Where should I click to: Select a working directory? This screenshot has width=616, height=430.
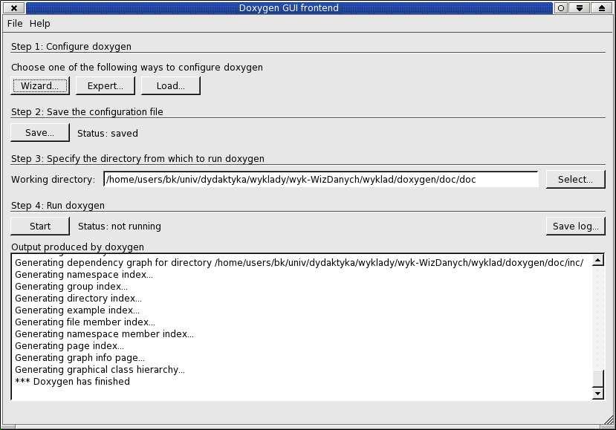[x=576, y=180]
